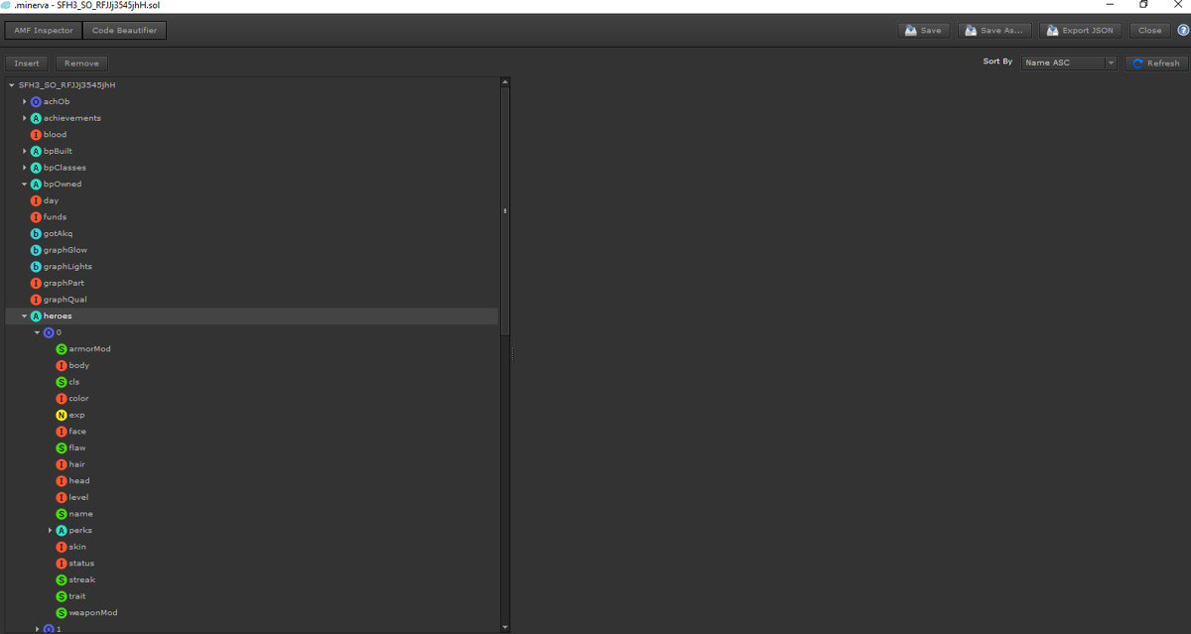Click the string type icon beside armorMod
This screenshot has width=1191, height=634.
(62, 349)
